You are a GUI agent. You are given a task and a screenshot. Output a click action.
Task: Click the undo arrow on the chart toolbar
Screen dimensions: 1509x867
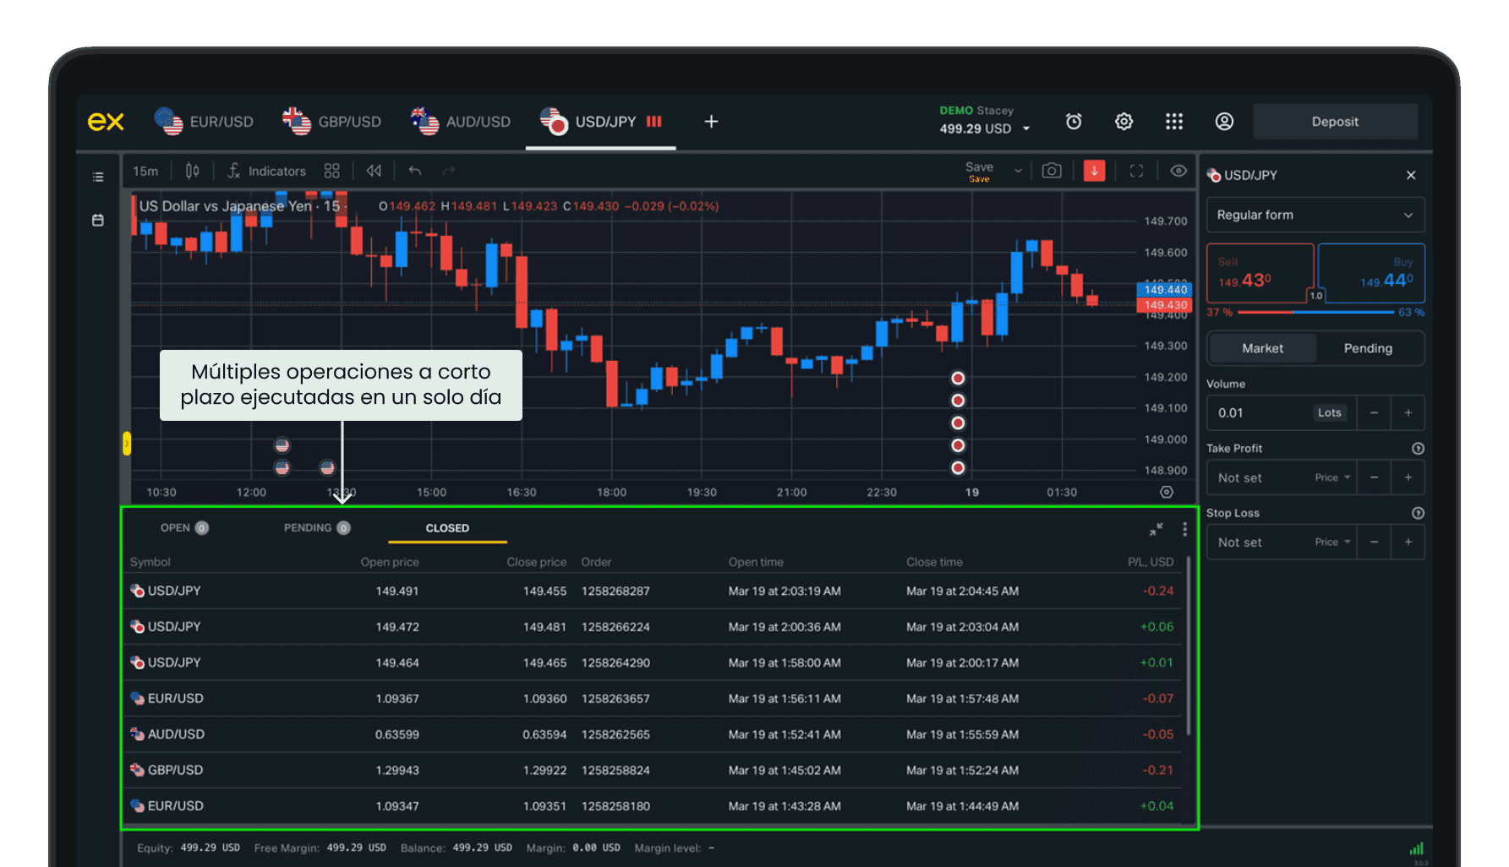pyautogui.click(x=414, y=171)
